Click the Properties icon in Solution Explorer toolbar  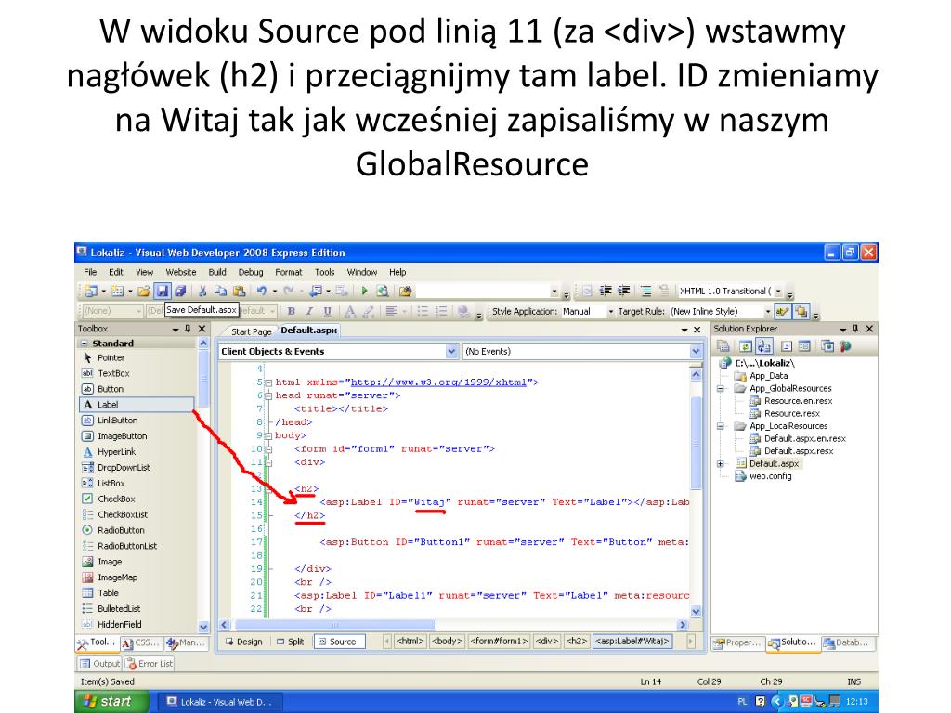point(723,346)
